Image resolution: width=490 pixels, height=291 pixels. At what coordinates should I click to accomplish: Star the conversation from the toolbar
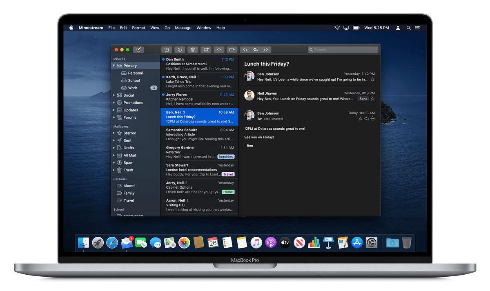tap(219, 50)
